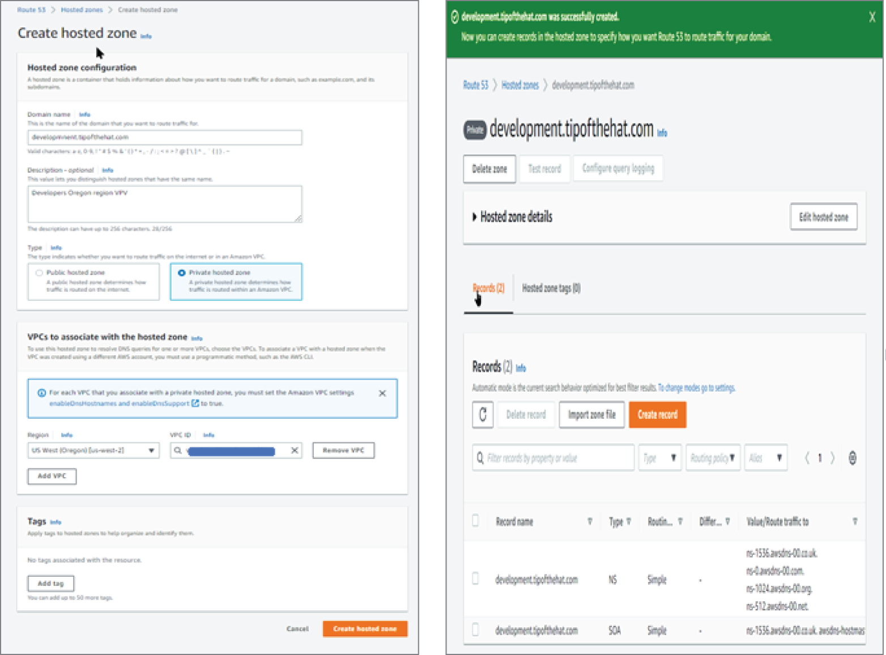Viewport: 886px width, 655px height.
Task: Check the NS record row checkbox
Action: 475,579
